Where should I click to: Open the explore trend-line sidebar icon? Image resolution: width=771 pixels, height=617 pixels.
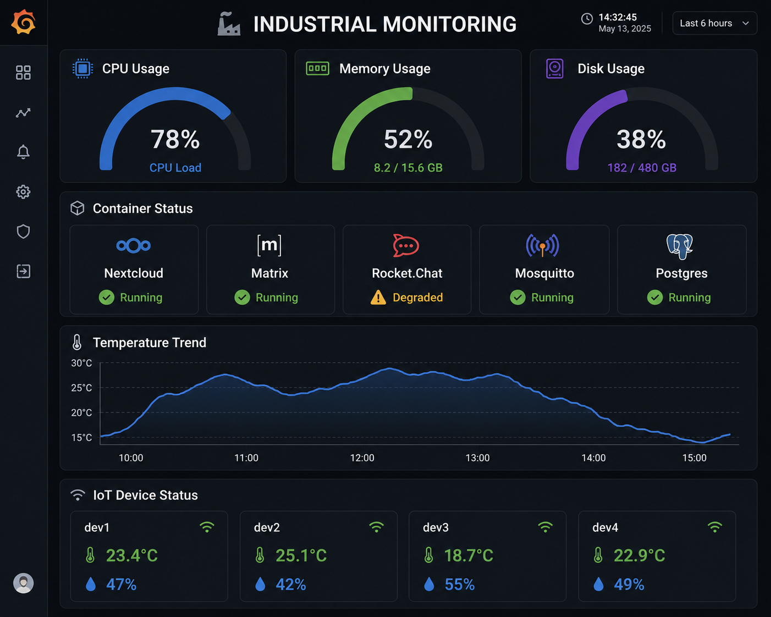(23, 113)
